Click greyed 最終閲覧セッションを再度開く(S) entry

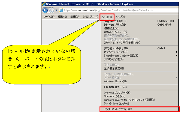[x=139, y=39]
